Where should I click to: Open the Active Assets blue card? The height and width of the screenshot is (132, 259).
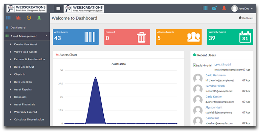[x=76, y=37]
